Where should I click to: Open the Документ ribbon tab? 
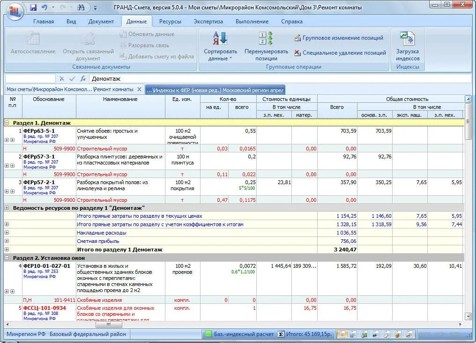tap(101, 21)
